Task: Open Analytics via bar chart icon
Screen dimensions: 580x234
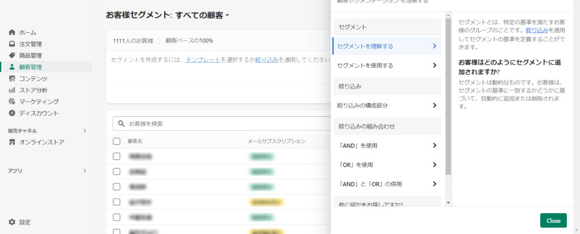Action: (x=12, y=90)
